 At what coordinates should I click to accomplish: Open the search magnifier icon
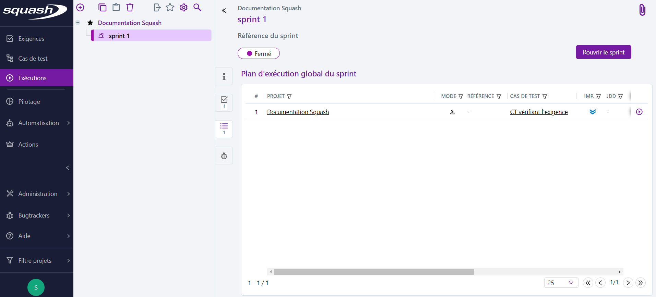(197, 8)
